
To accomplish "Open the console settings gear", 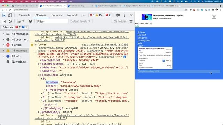I will pos(131,22).
